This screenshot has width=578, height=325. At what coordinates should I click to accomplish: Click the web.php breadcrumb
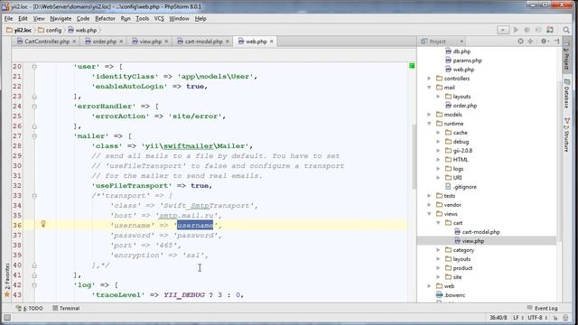(82, 30)
